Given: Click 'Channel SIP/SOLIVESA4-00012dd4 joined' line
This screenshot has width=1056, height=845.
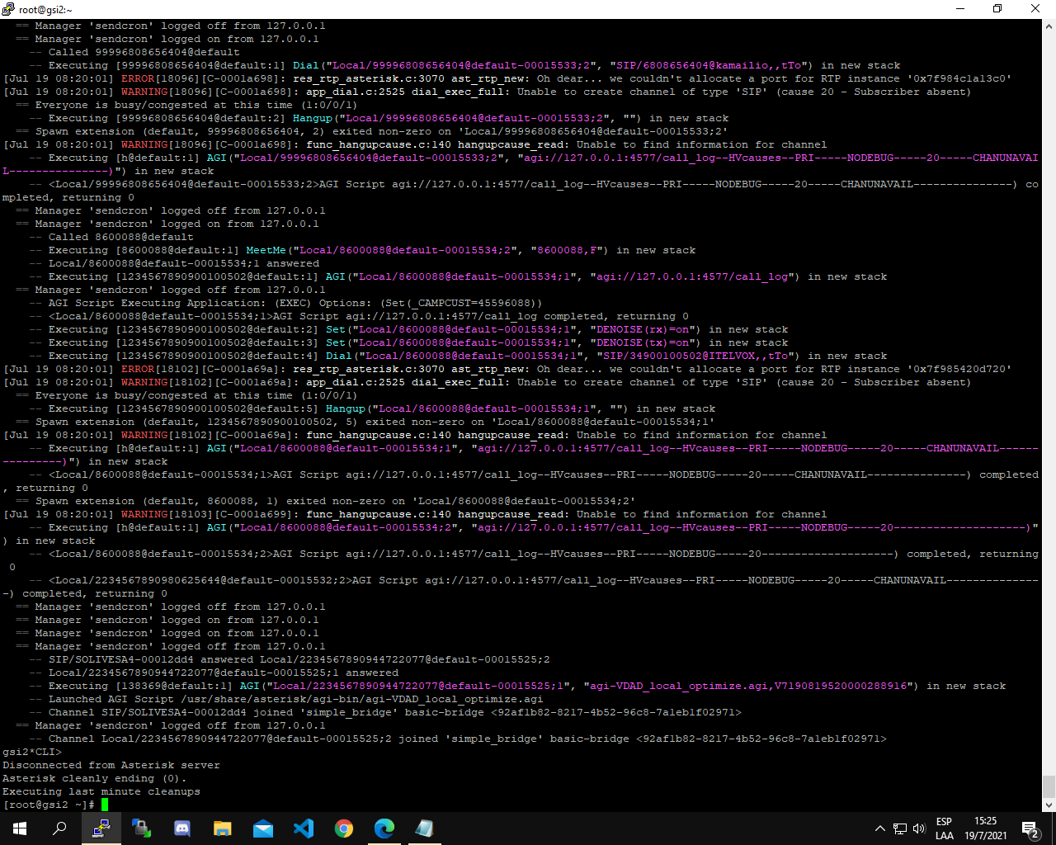Looking at the screenshot, I should pos(385,712).
